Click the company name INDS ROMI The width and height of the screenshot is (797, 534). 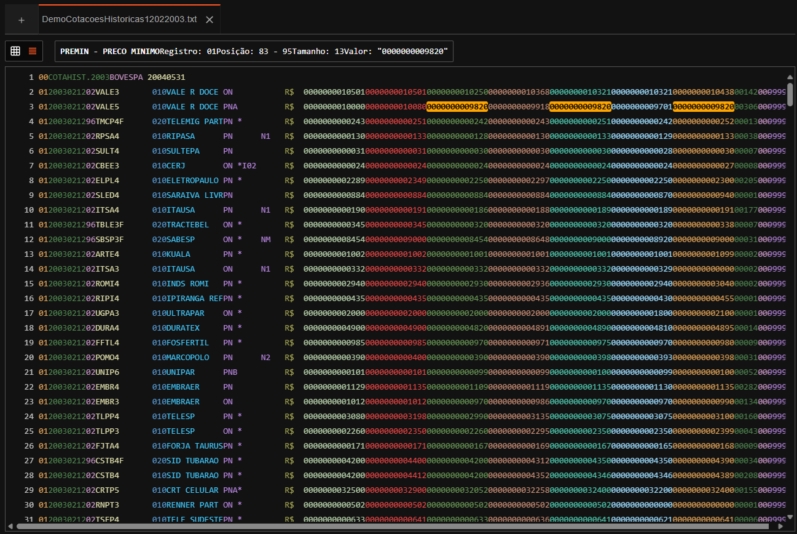188,284
